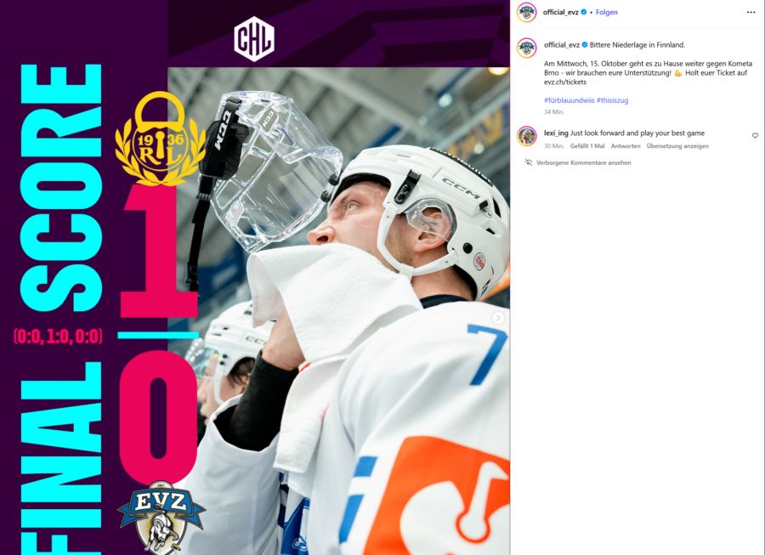This screenshot has width=765, height=555.
Task: Like the lexi_ing comment with heart
Action: (755, 135)
